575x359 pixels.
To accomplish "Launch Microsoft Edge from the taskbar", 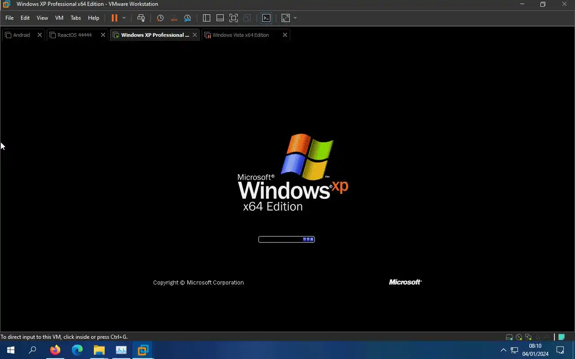I will [x=77, y=350].
